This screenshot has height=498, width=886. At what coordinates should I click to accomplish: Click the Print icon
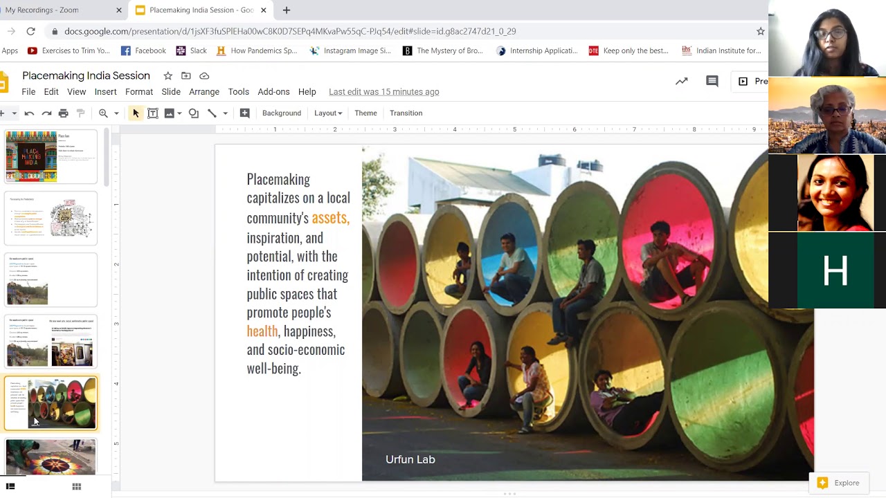click(x=64, y=113)
